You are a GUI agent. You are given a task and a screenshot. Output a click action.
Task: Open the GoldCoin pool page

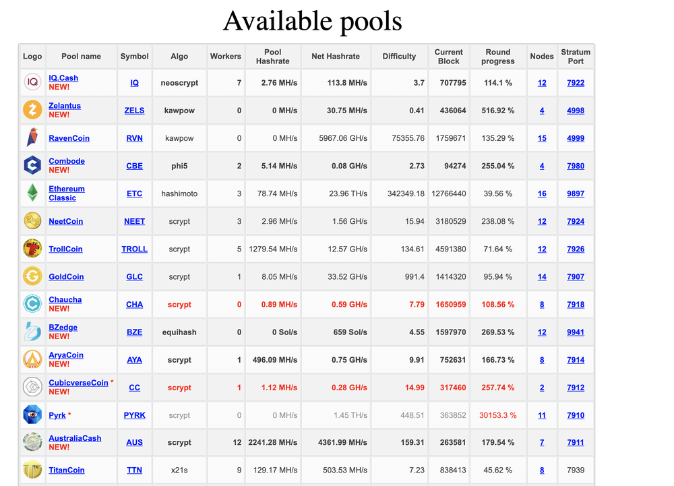66,277
